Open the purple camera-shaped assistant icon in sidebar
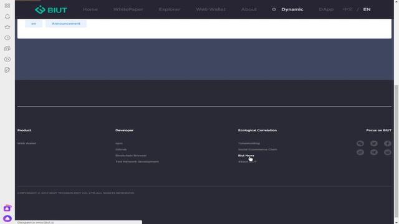Viewport: 399px width, 224px height. pos(7,208)
